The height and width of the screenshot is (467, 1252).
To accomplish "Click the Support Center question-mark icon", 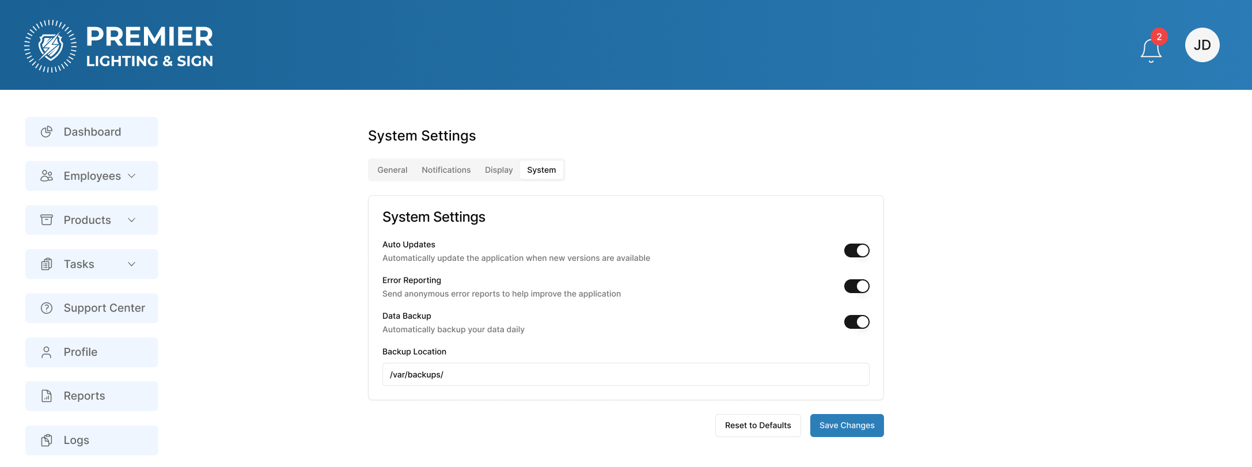I will [x=47, y=308].
